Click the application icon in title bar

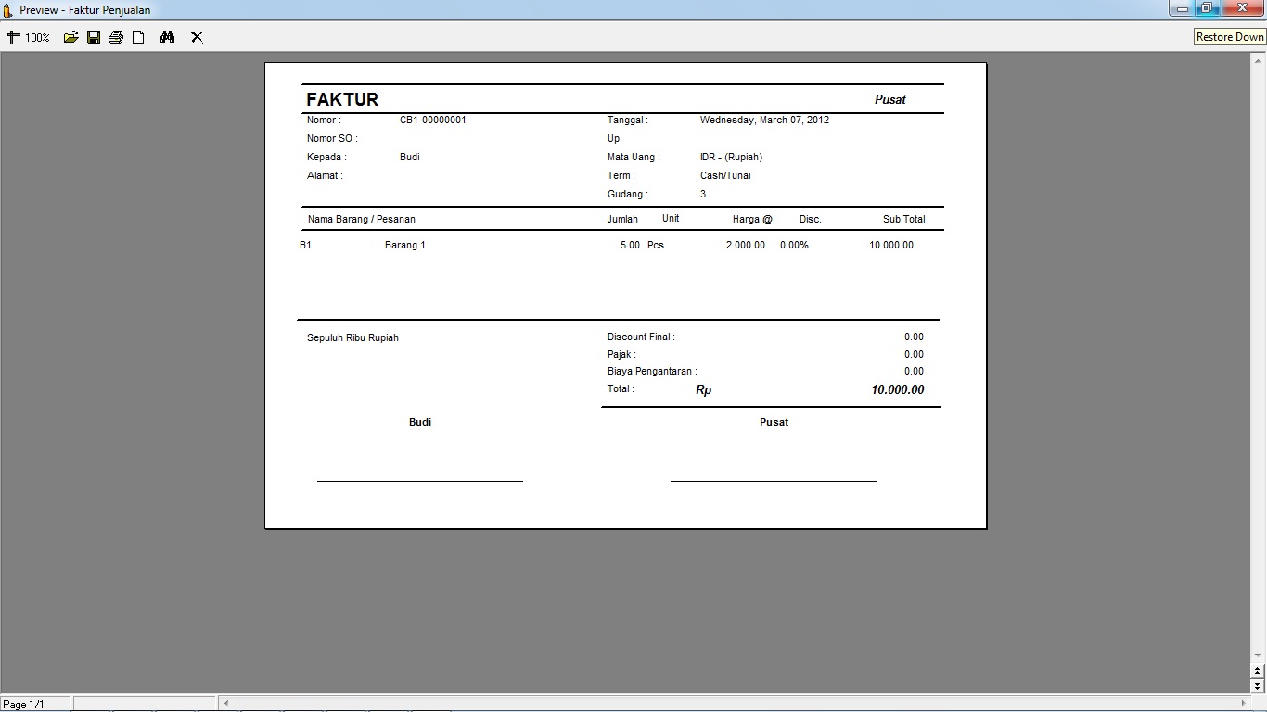pos(8,10)
